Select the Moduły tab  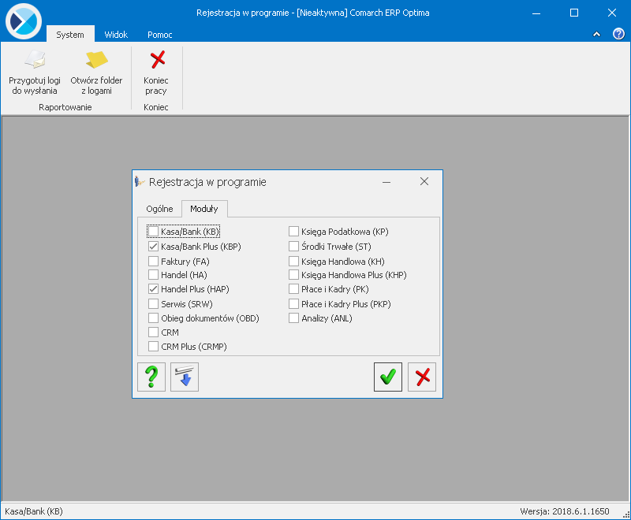tap(204, 209)
